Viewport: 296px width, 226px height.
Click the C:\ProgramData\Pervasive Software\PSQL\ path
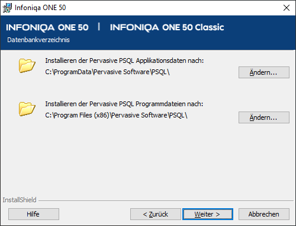pos(107,72)
